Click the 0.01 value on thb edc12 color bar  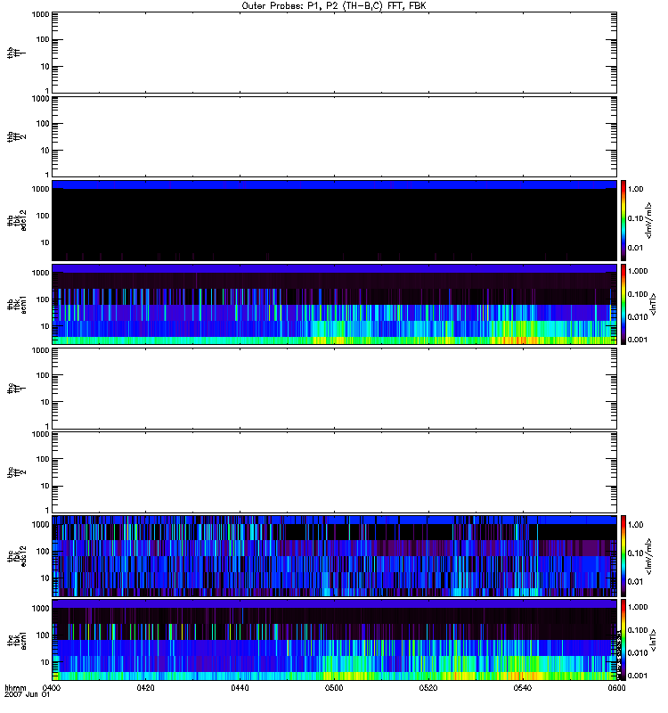point(635,248)
